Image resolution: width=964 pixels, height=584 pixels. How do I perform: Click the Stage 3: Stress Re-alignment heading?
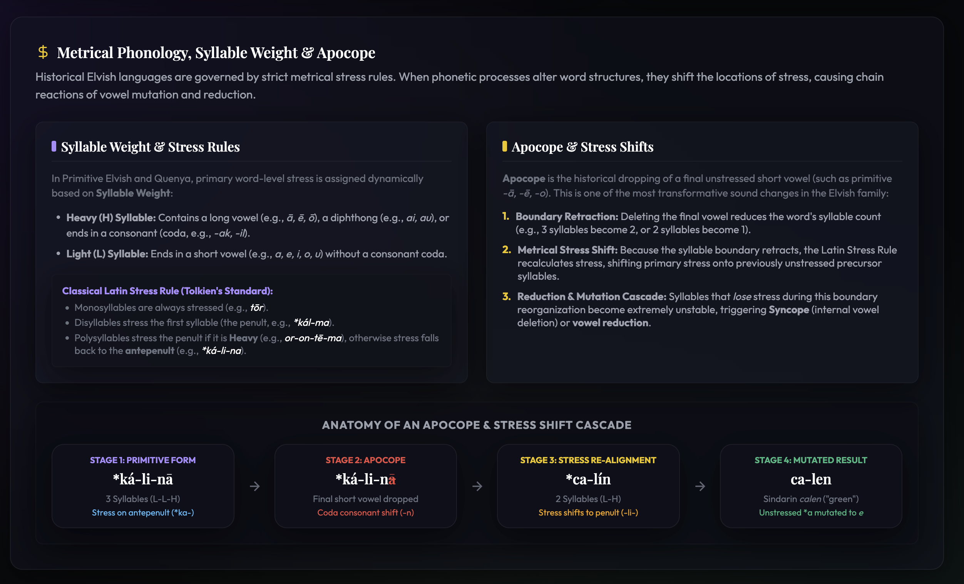tap(588, 460)
